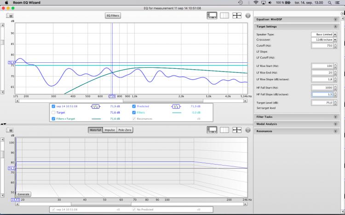Toggle scrollbars icon on waterfall graph

[212, 130]
